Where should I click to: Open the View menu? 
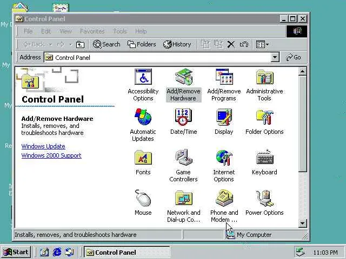point(65,31)
